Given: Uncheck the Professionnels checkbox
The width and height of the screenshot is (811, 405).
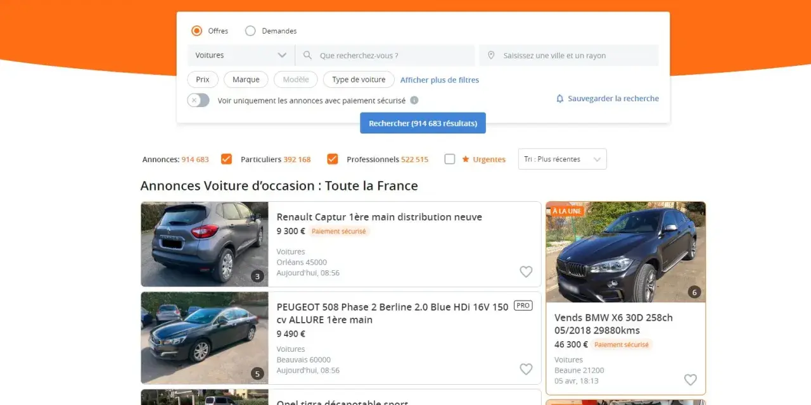Looking at the screenshot, I should (333, 159).
